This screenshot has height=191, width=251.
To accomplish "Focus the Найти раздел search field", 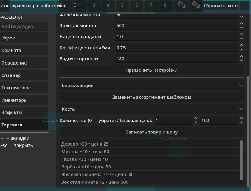I will (x=24, y=26).
